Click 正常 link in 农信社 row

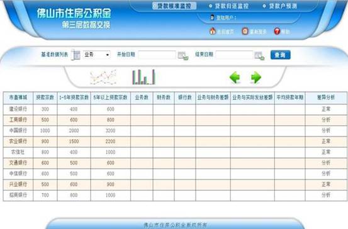click(326, 152)
